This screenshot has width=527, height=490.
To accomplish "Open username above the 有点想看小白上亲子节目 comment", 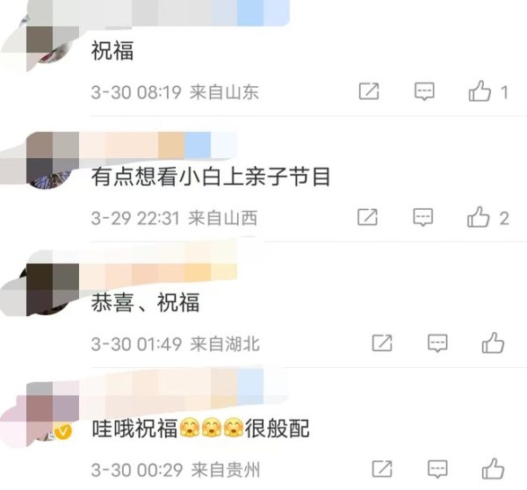I will coord(158,145).
